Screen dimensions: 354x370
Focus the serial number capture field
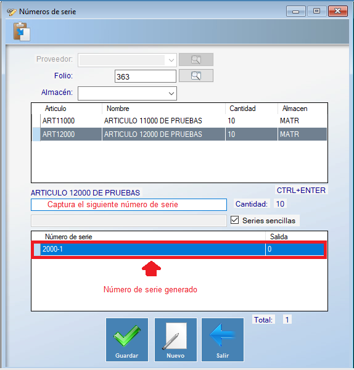(129, 205)
